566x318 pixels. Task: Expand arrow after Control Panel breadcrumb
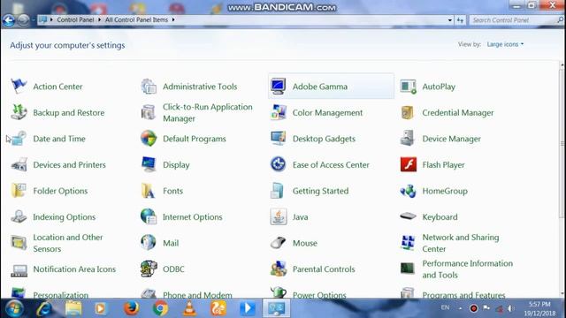point(99,19)
